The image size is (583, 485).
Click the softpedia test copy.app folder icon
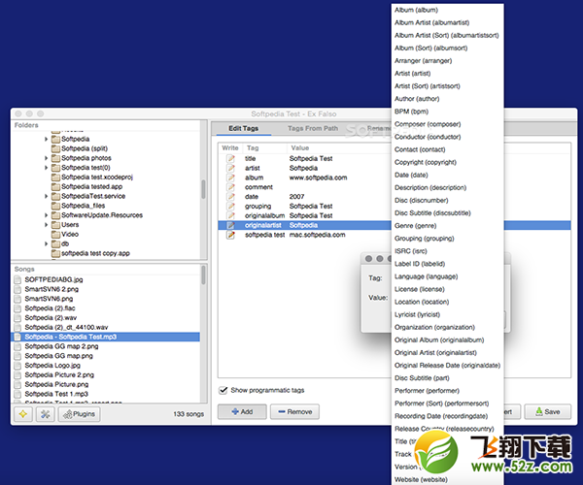[55, 253]
